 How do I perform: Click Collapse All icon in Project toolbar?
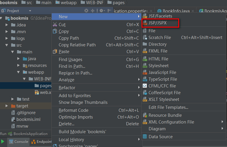tap(93, 11)
